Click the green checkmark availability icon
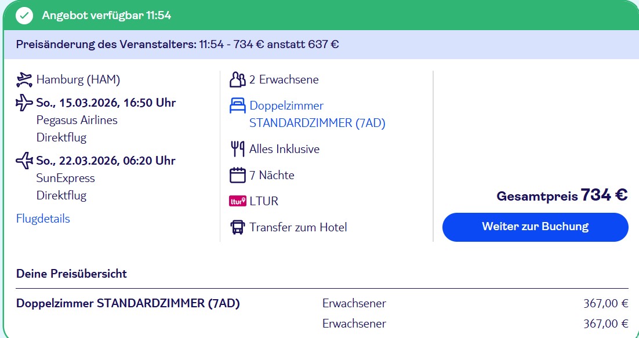Image resolution: width=639 pixels, height=338 pixels. pos(24,16)
